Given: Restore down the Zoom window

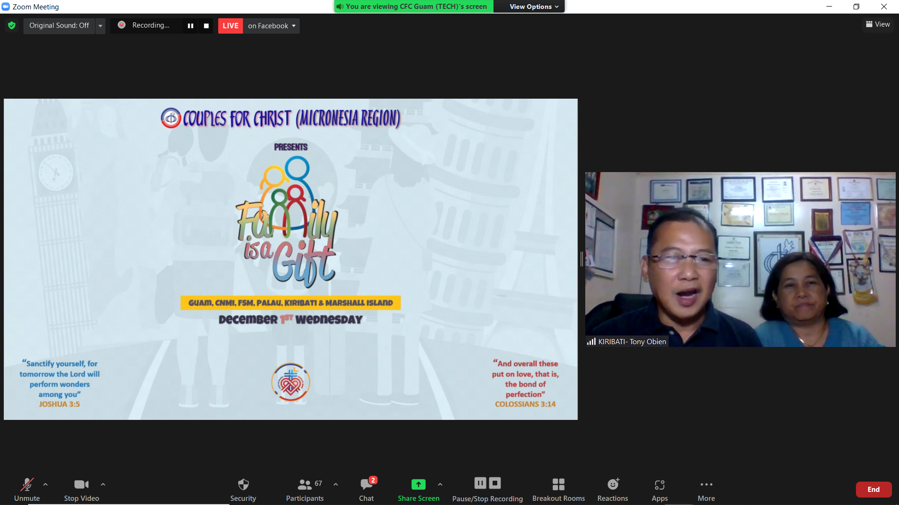Looking at the screenshot, I should [856, 7].
